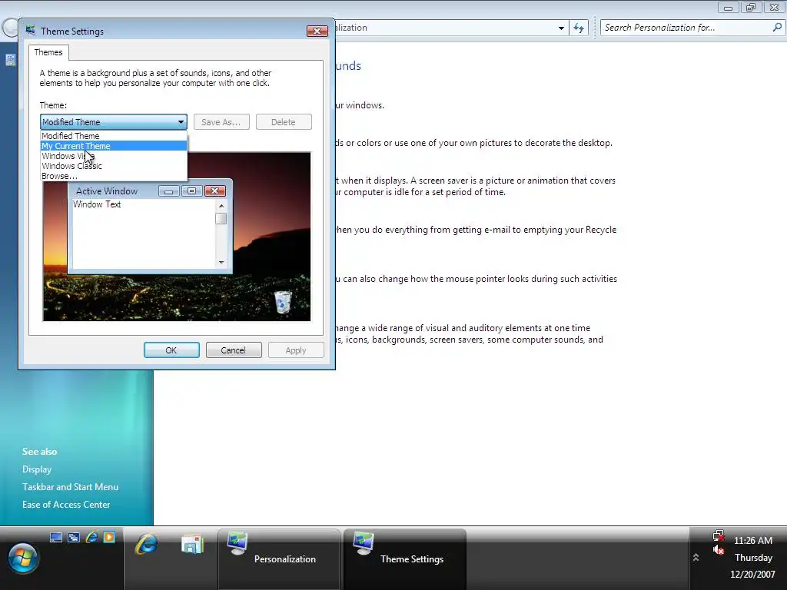Image resolution: width=787 pixels, height=590 pixels.
Task: Click the Save As... button
Action: (x=221, y=122)
